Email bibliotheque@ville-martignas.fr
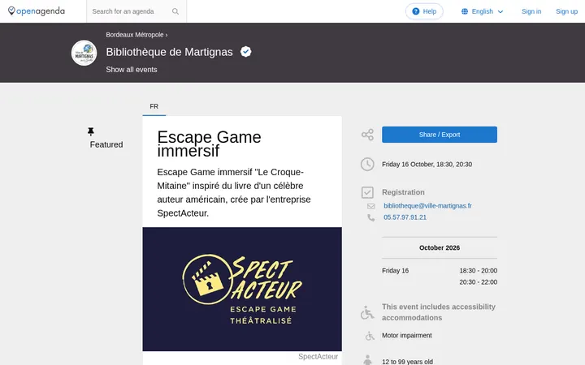Viewport: 585px width, 365px height. pyautogui.click(x=427, y=205)
